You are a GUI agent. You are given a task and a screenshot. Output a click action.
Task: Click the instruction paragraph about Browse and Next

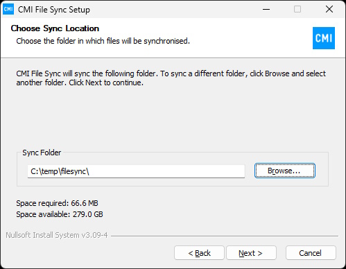(171, 78)
